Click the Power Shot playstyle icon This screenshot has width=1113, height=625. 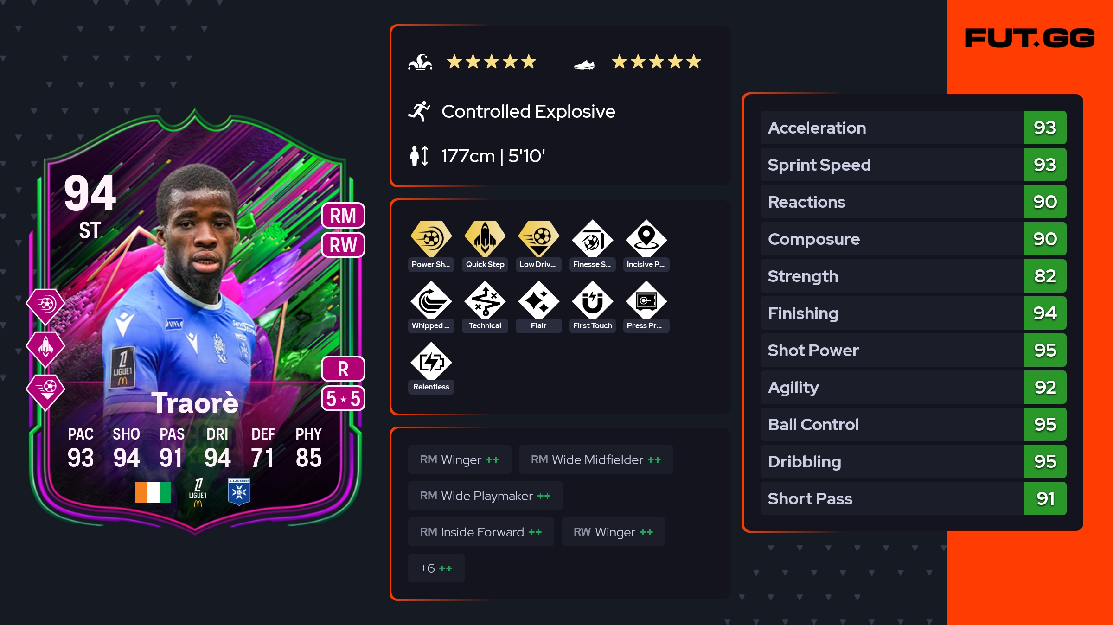(431, 238)
